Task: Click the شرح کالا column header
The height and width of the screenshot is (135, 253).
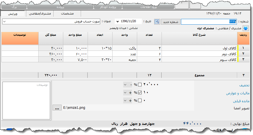Action: (x=199, y=38)
